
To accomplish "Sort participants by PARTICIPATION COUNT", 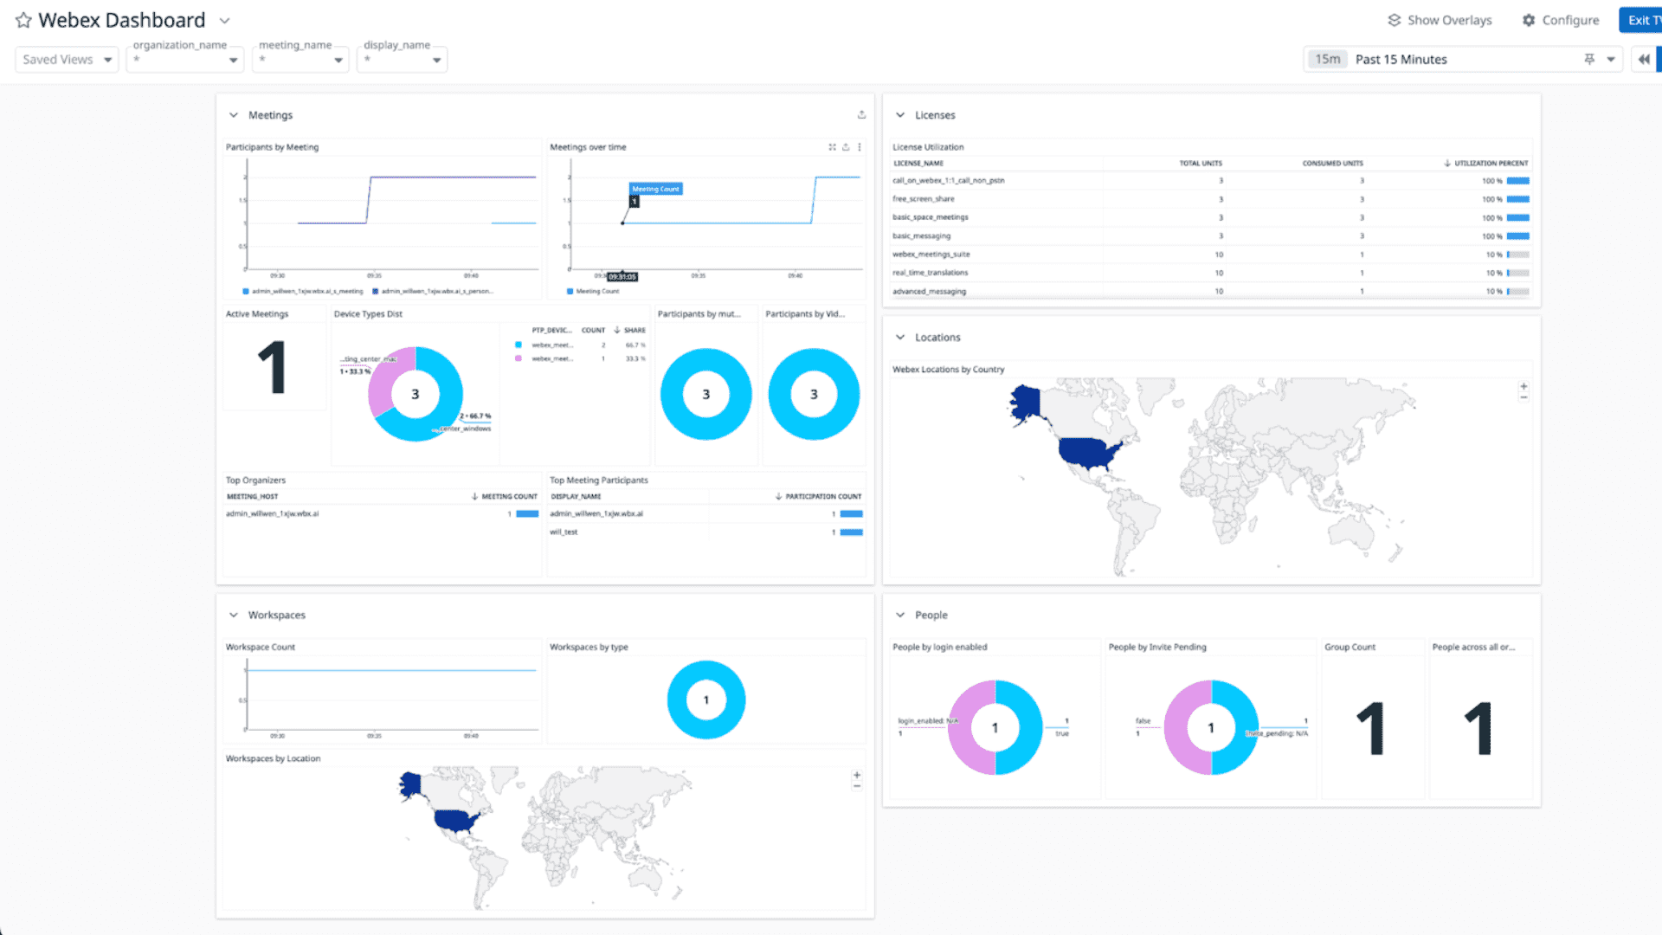I will coord(818,497).
